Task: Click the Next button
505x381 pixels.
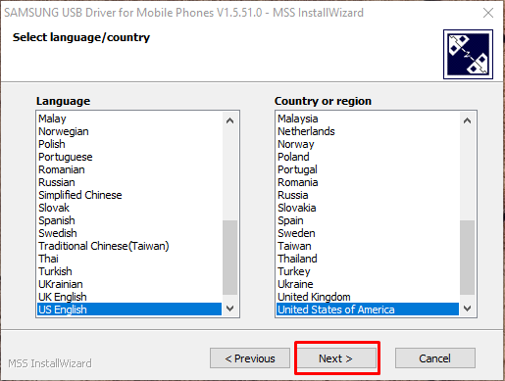Action: [x=335, y=358]
